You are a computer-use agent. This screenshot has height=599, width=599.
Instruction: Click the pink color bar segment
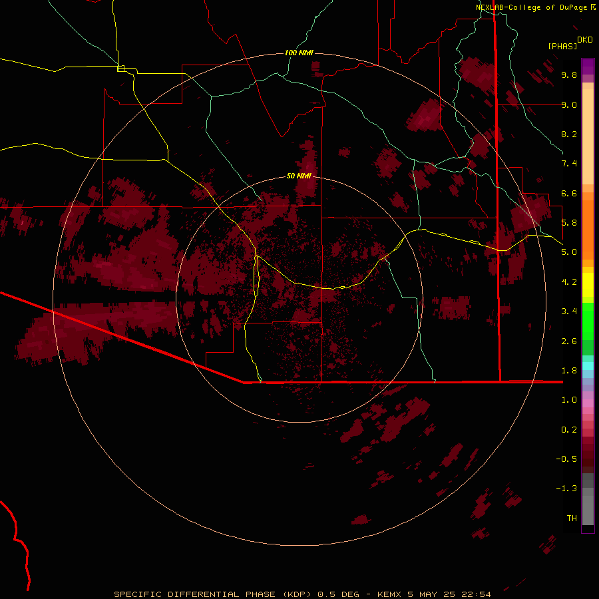[x=588, y=403]
